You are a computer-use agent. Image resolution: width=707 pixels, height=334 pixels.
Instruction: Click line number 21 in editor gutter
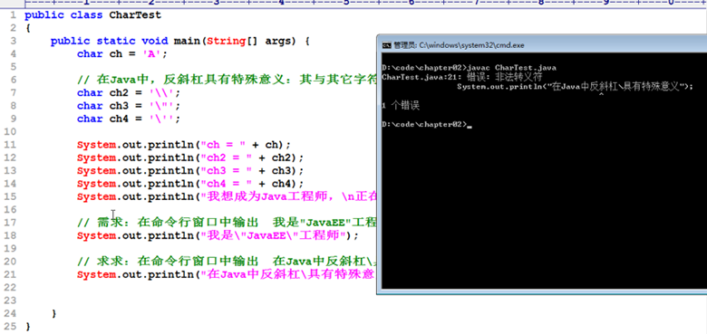pyautogui.click(x=10, y=274)
